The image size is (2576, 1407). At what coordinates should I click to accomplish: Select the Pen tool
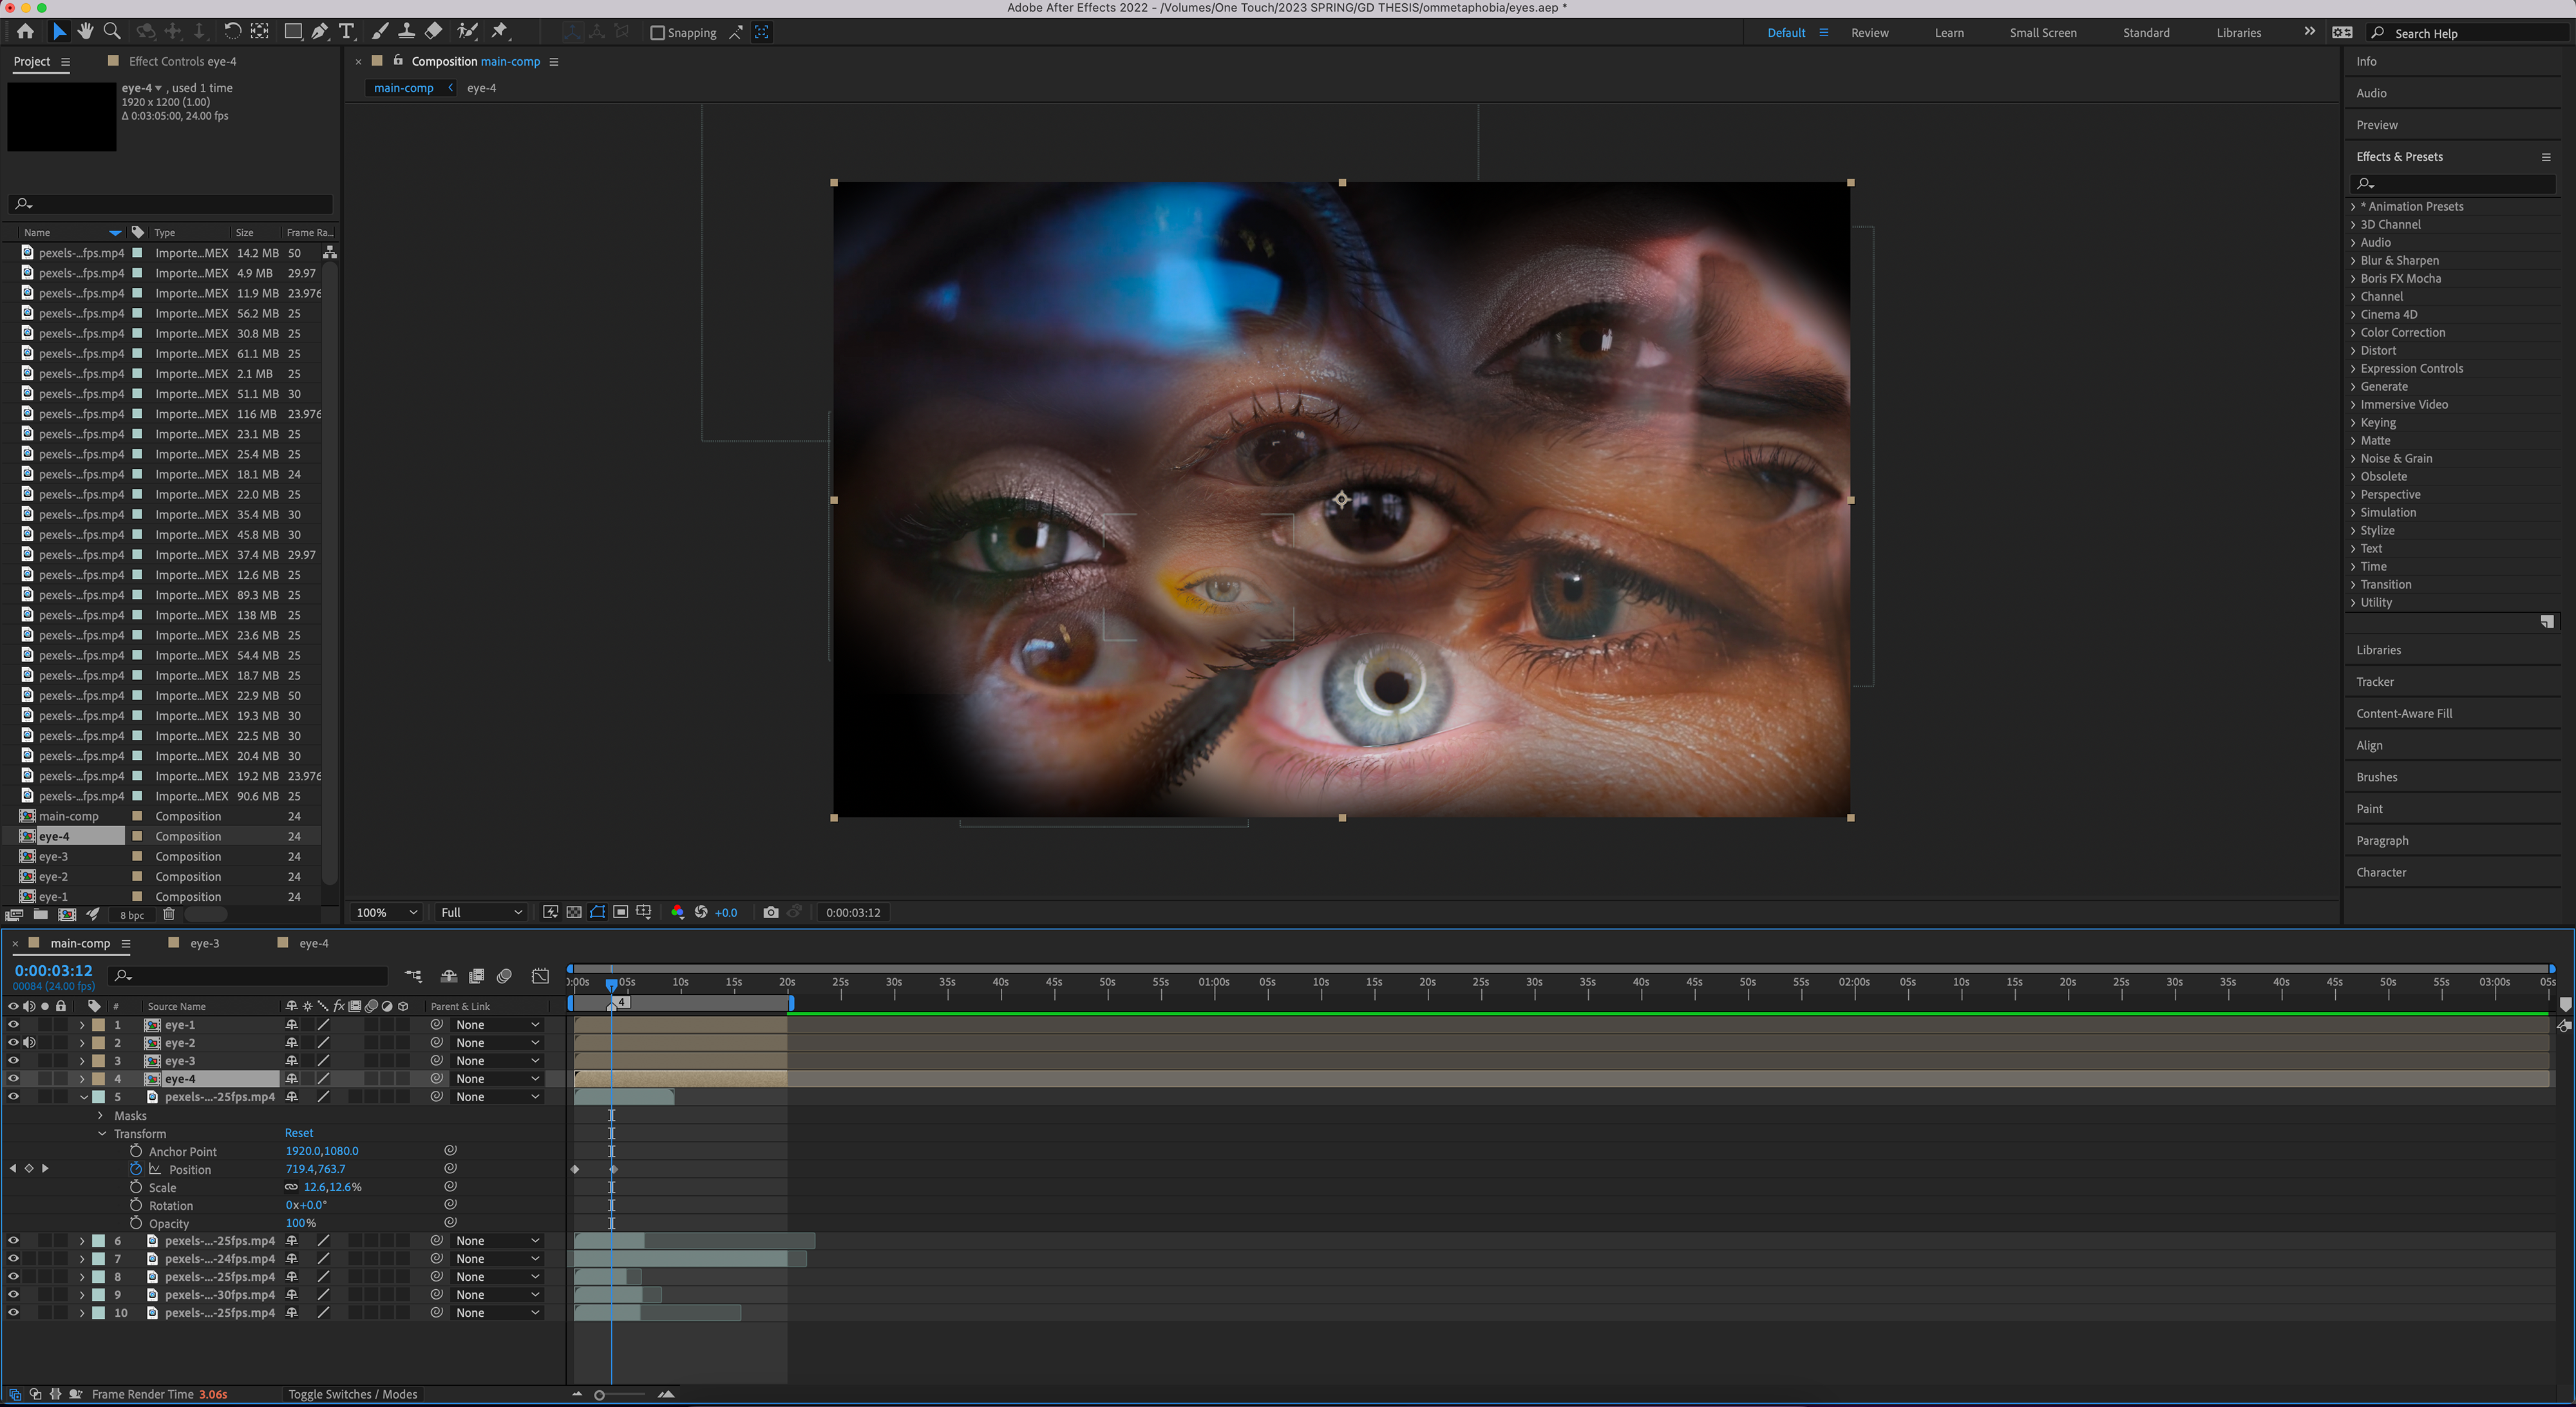tap(319, 32)
